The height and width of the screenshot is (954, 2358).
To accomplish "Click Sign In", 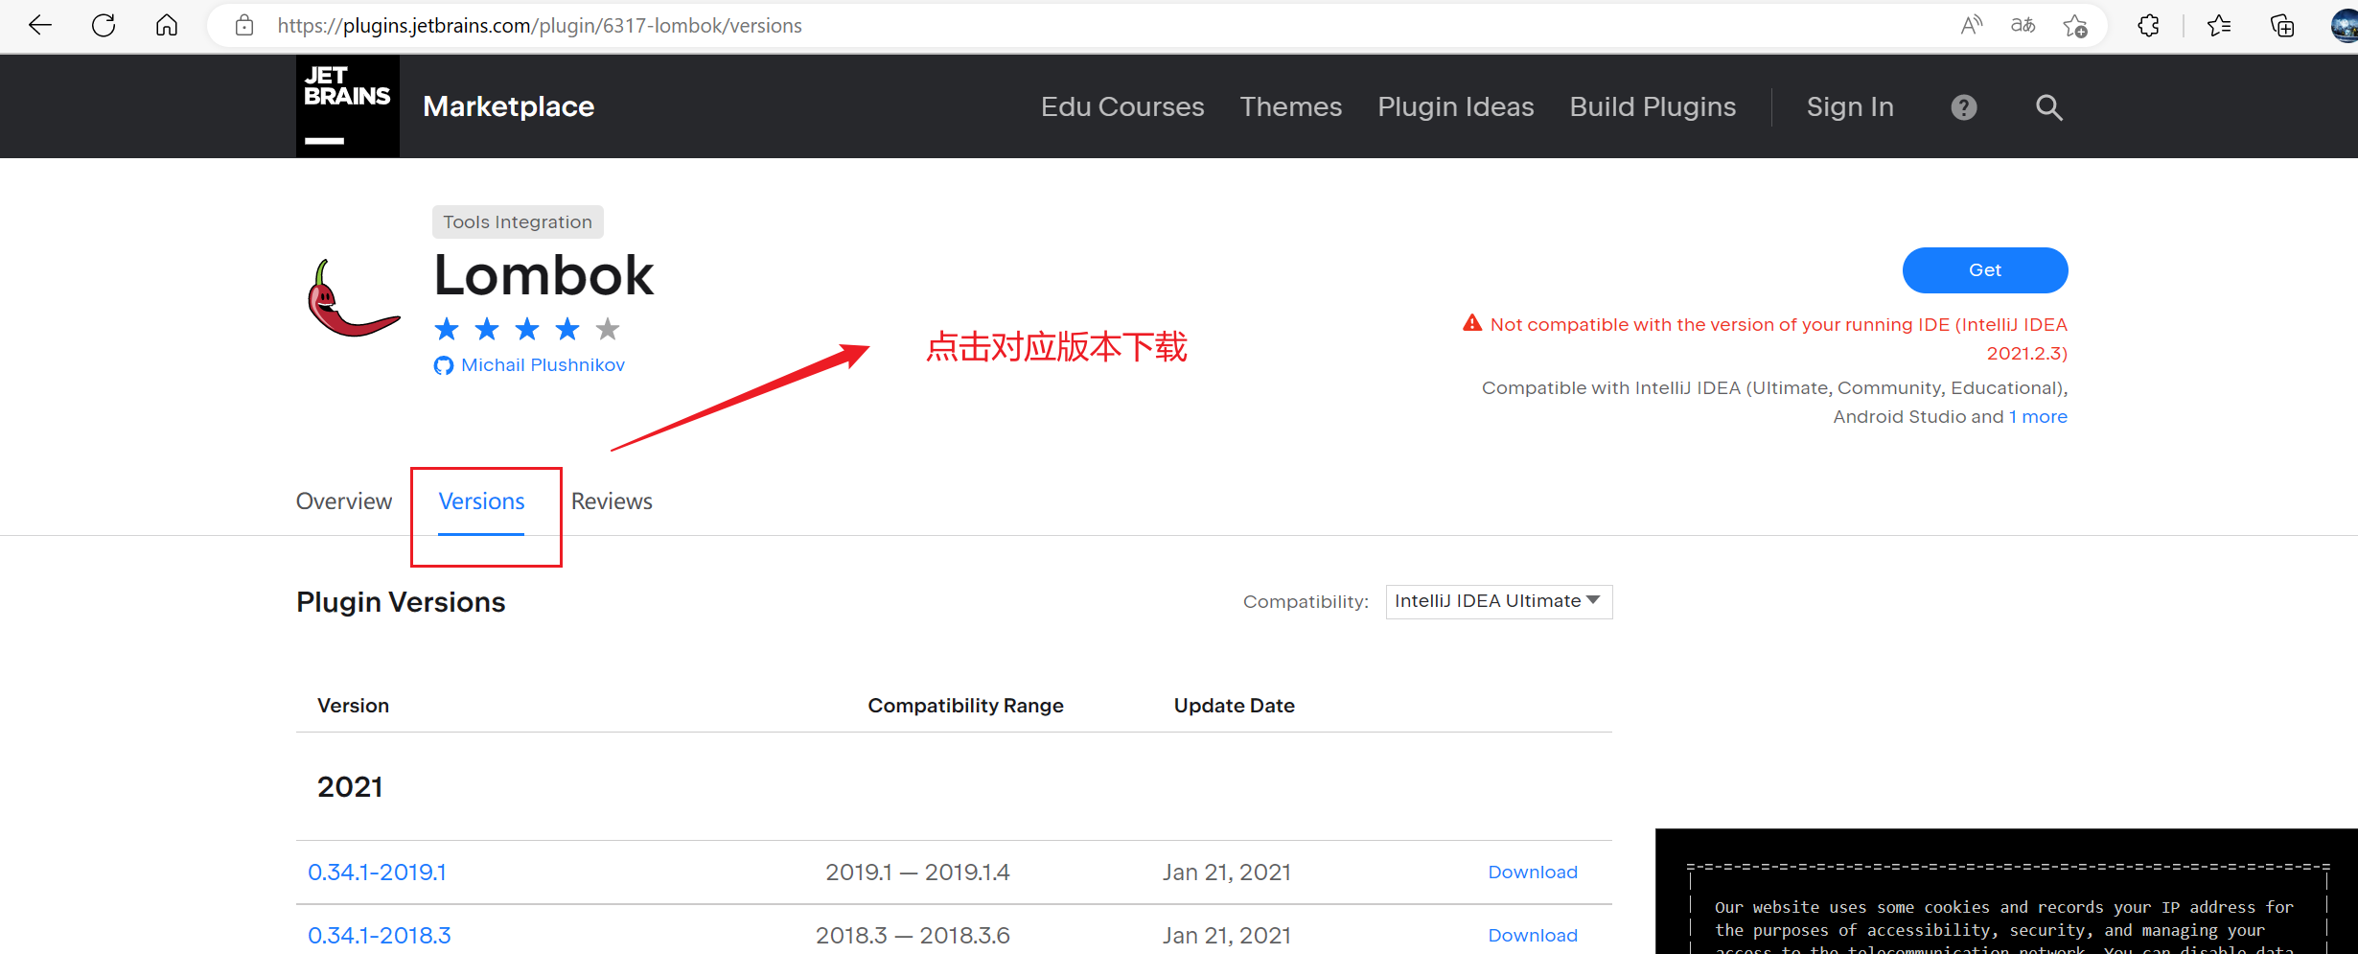I will pos(1850,106).
